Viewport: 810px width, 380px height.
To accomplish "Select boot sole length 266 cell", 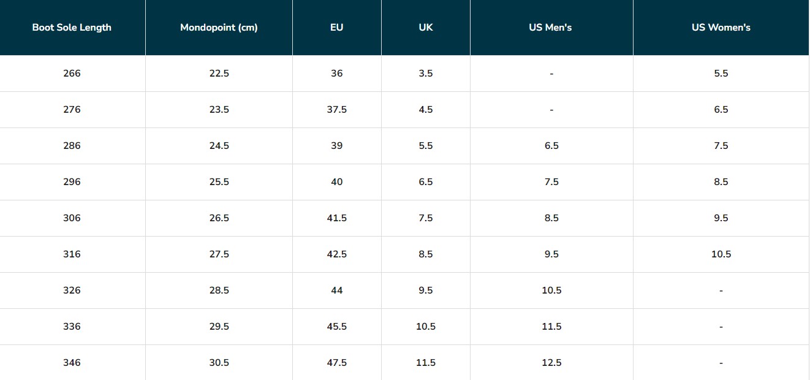I will point(72,74).
